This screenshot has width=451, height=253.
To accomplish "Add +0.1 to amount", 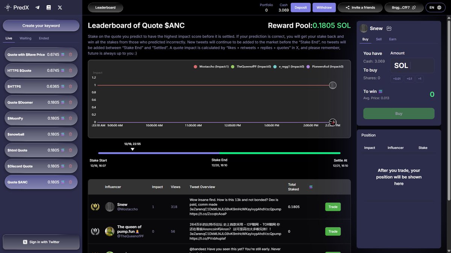I will [409, 79].
